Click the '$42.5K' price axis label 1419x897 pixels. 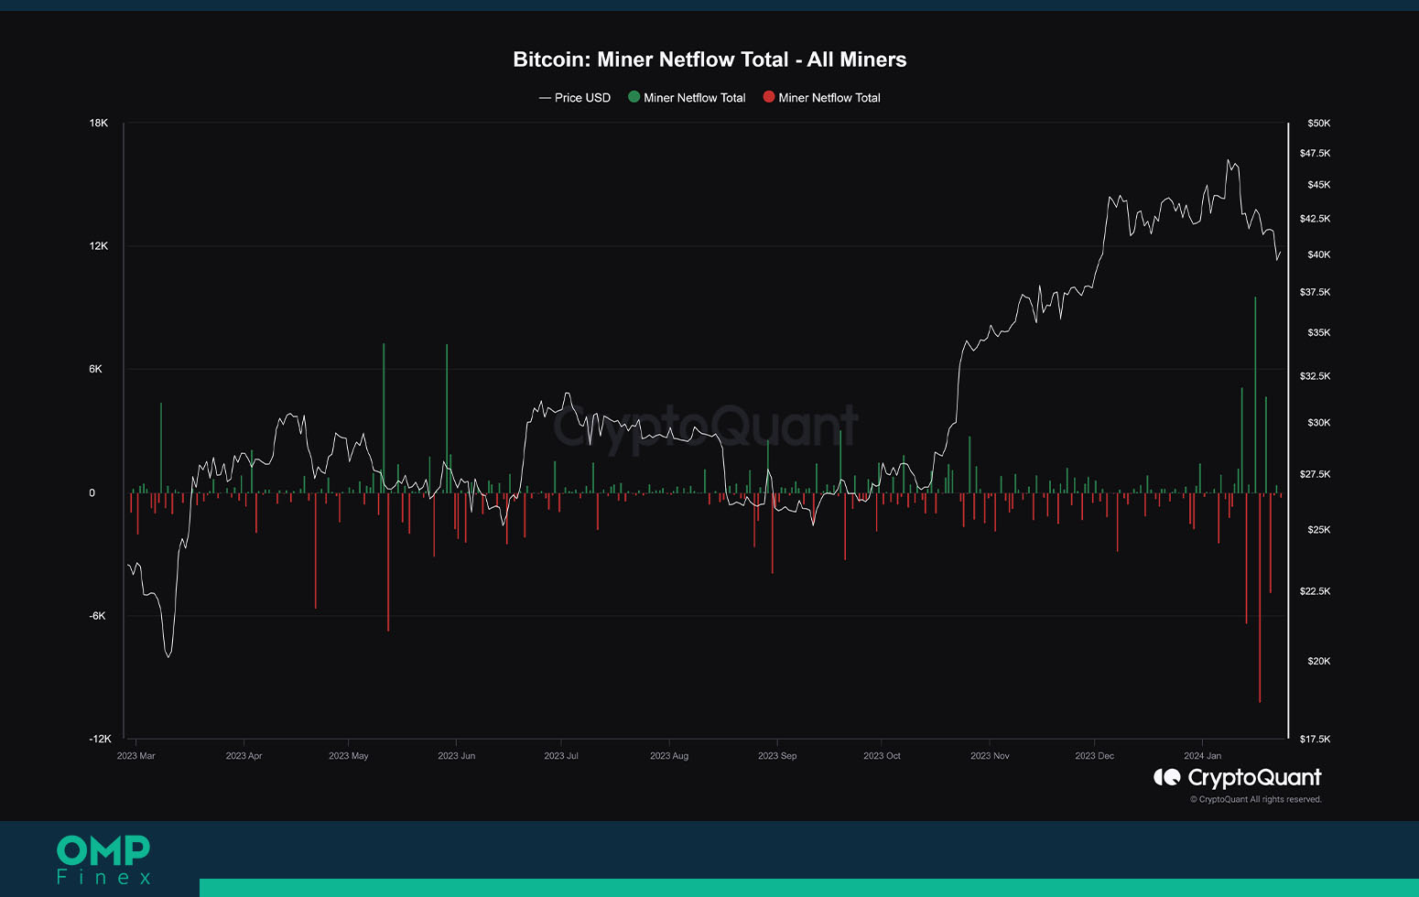(1316, 218)
